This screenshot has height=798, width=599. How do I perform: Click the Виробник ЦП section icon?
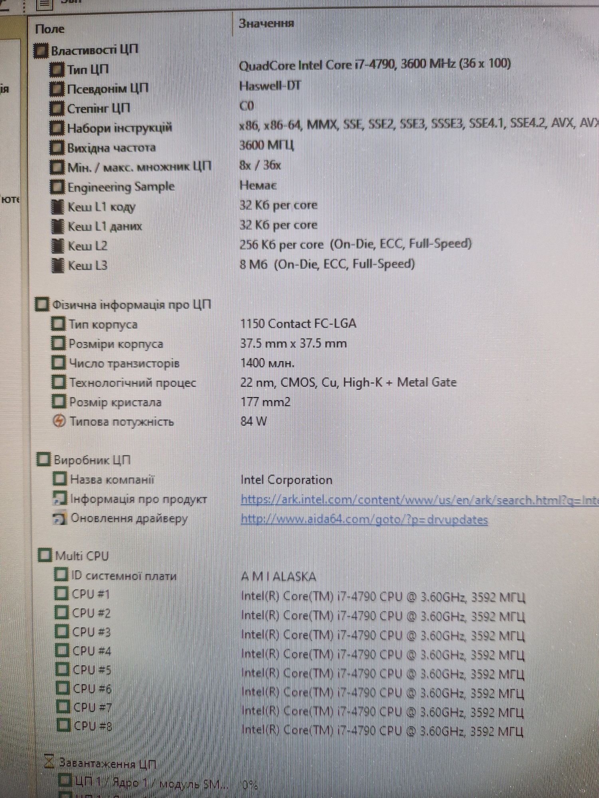pos(43,460)
